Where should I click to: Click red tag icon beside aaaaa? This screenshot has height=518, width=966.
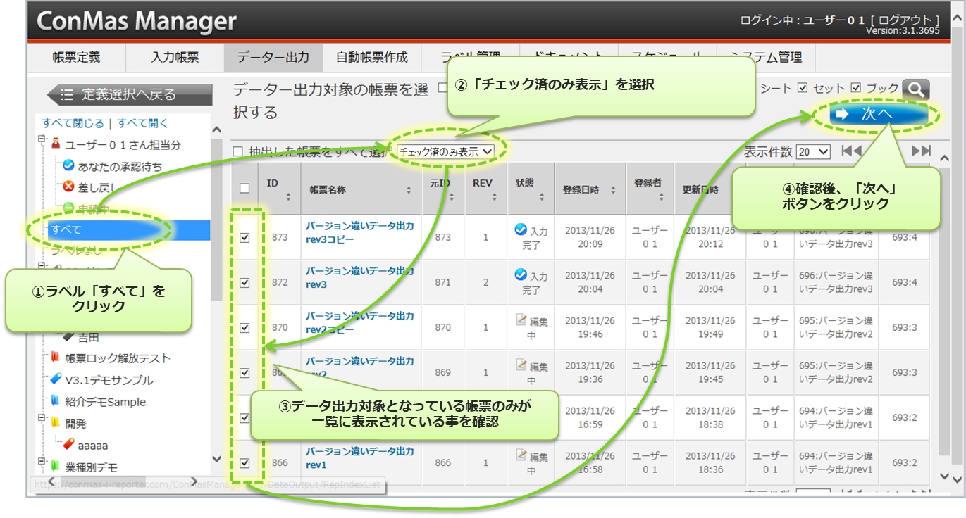pyautogui.click(x=68, y=444)
